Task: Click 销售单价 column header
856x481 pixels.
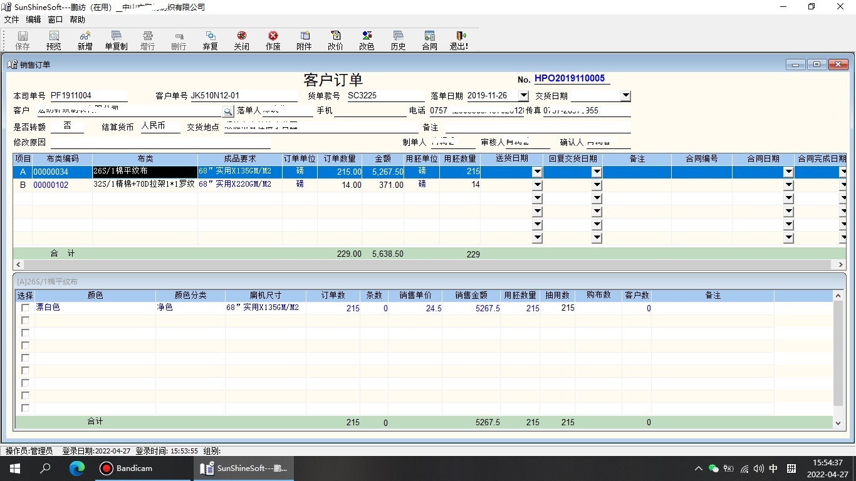Action: pyautogui.click(x=415, y=295)
